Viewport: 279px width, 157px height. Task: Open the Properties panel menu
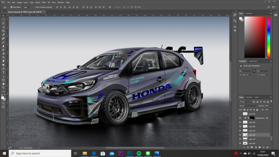coord(271,61)
